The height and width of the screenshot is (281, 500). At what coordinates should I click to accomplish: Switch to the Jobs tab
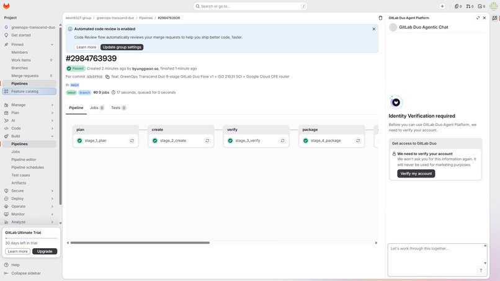pos(97,108)
